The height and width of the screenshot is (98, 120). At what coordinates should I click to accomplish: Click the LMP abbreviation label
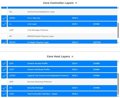[11, 30]
